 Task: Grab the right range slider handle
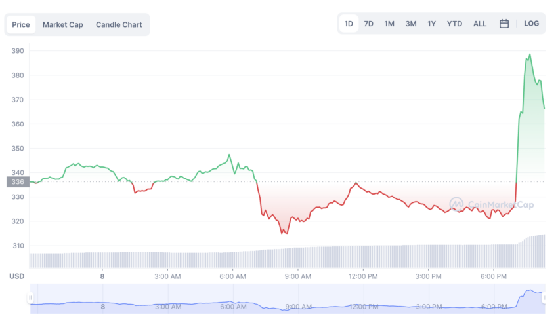click(544, 297)
